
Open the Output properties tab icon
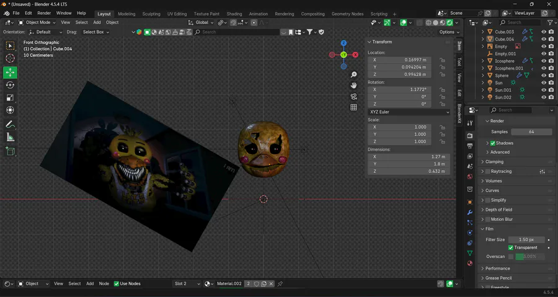coord(470,146)
